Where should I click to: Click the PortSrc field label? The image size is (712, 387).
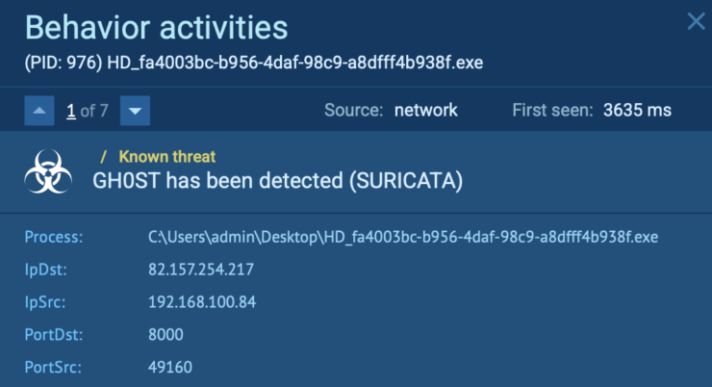(53, 367)
